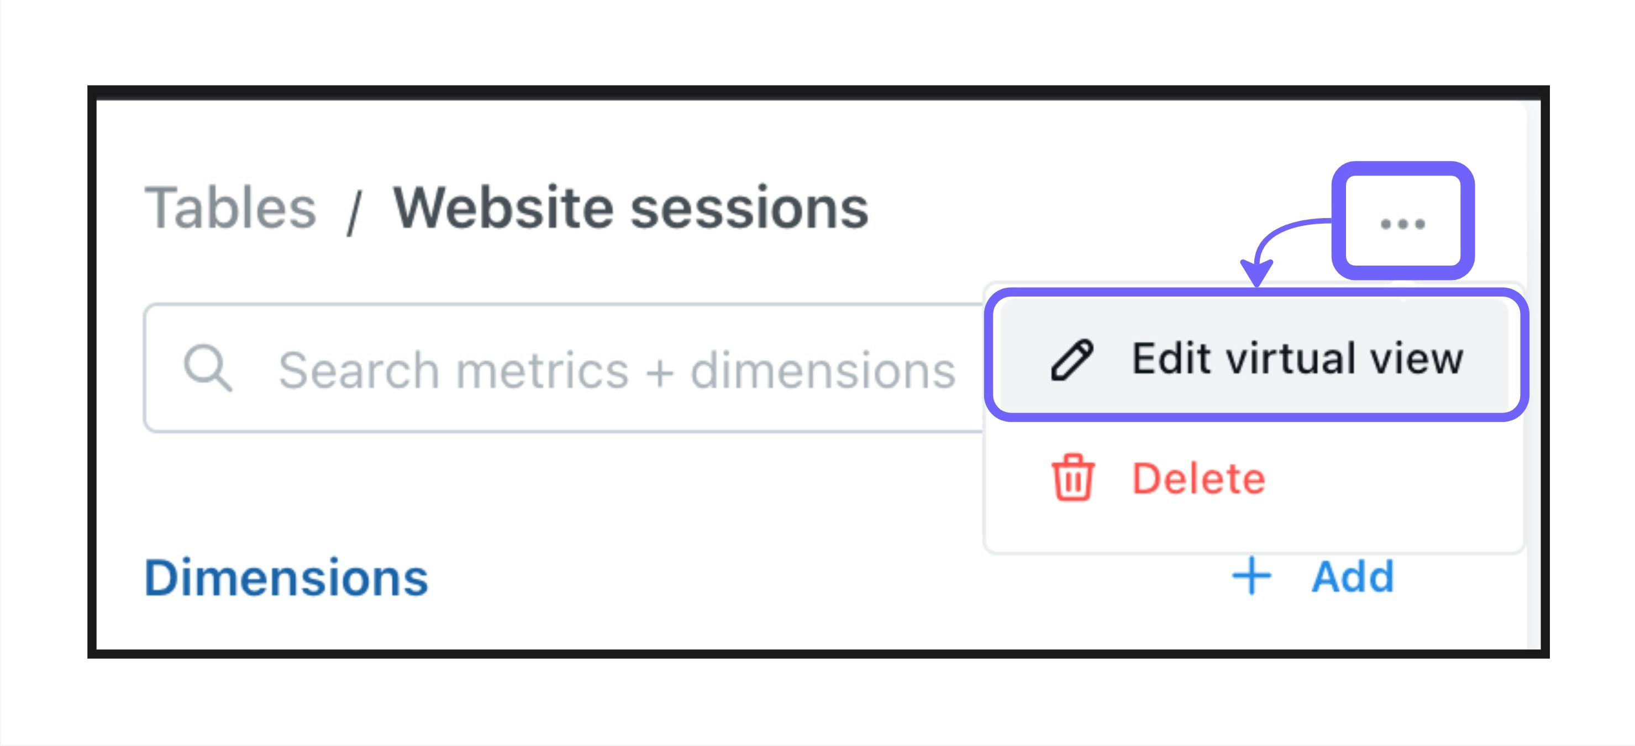Go back to the Tables breadcrumb

pos(230,208)
